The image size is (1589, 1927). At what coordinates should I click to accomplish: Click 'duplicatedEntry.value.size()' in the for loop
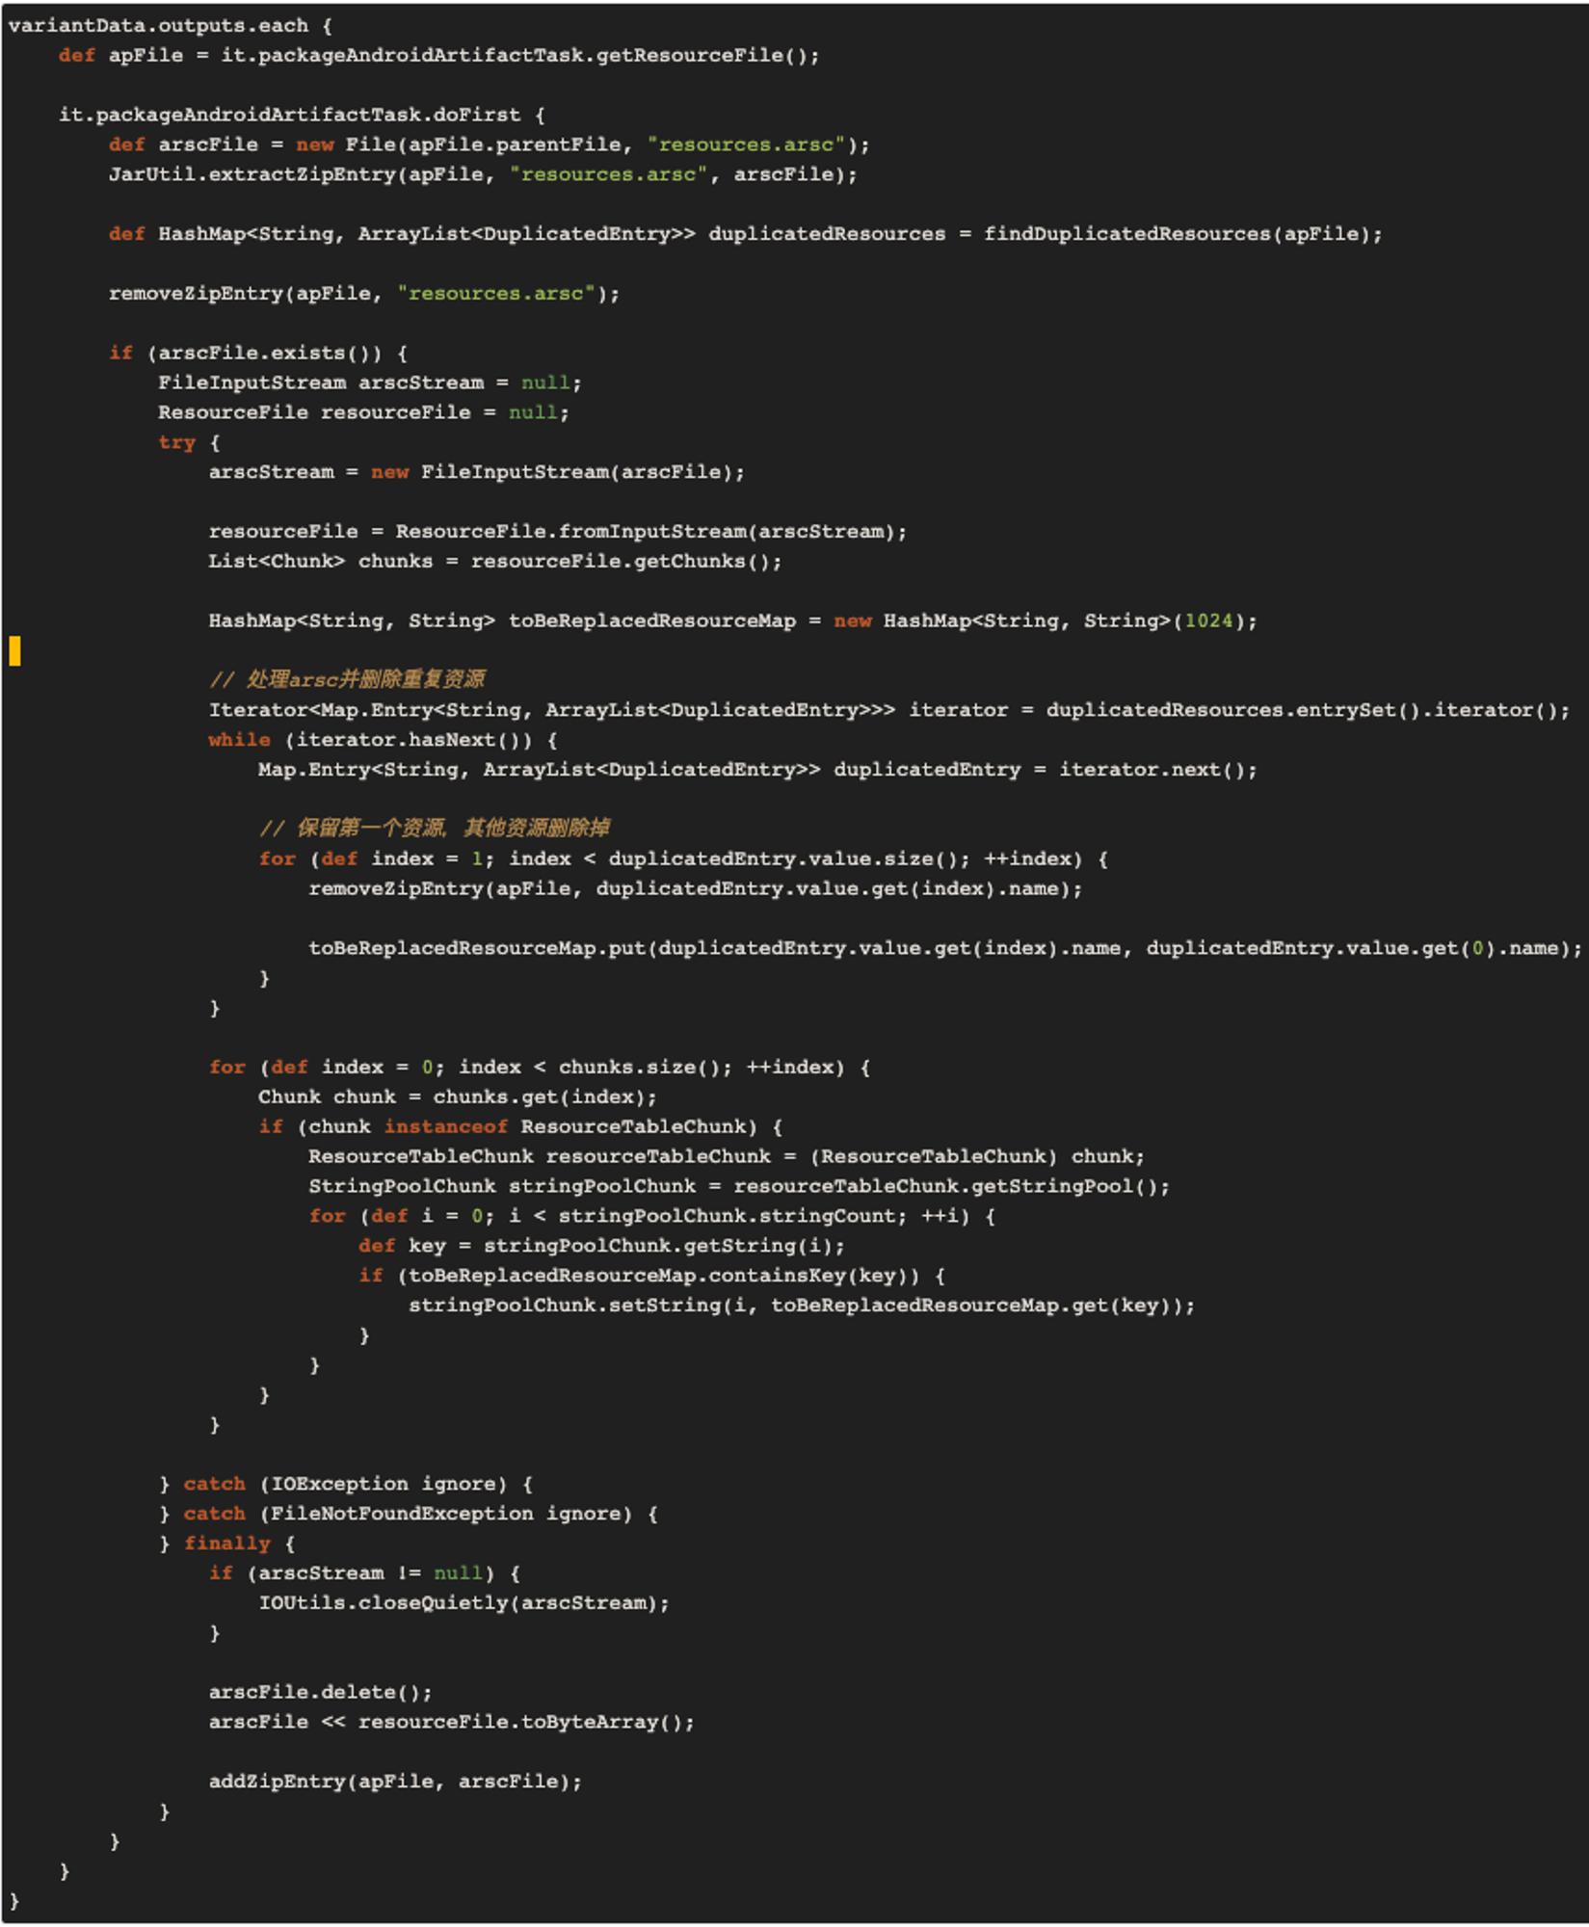tap(783, 858)
